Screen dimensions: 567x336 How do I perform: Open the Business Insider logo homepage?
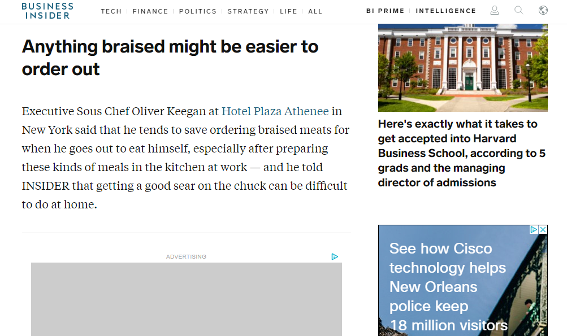tap(47, 11)
